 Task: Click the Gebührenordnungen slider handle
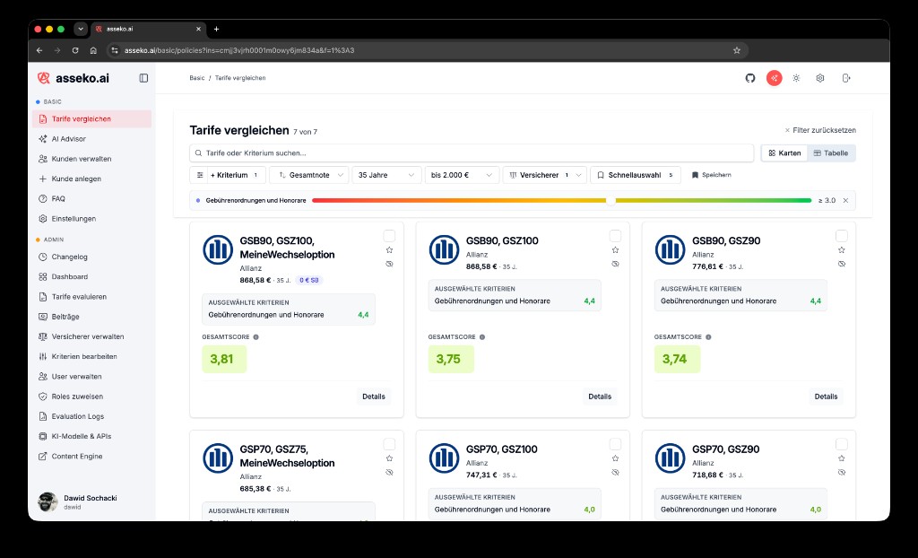pos(611,200)
